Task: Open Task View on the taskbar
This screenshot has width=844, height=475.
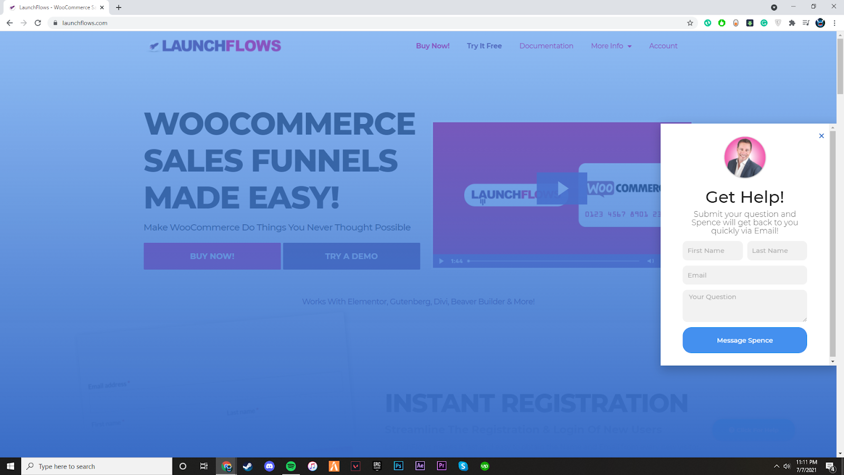Action: pyautogui.click(x=204, y=466)
